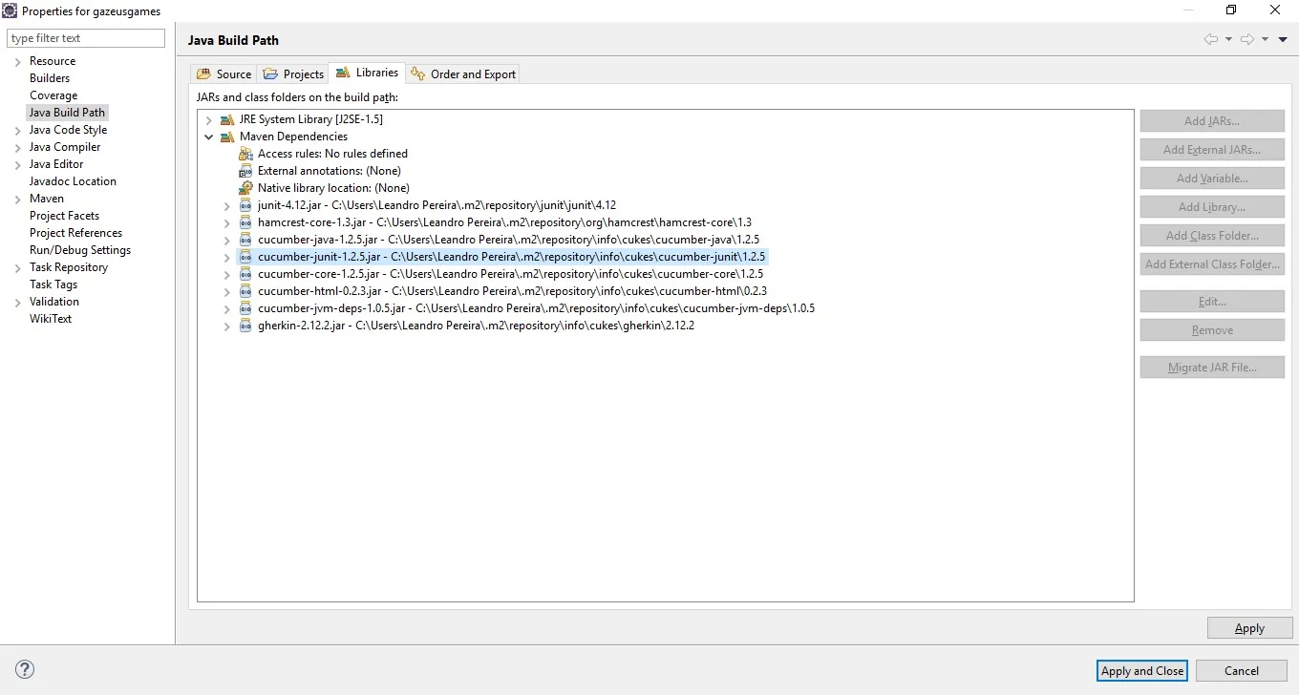The height and width of the screenshot is (695, 1299).
Task: Open the Project Facets page
Action: pyautogui.click(x=64, y=216)
